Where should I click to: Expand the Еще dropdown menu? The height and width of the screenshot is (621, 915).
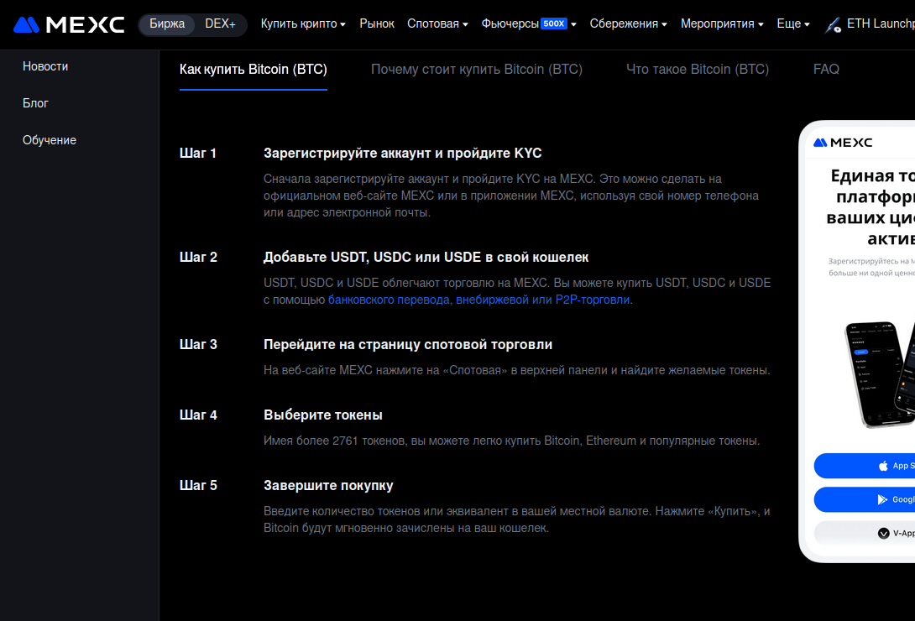793,23
